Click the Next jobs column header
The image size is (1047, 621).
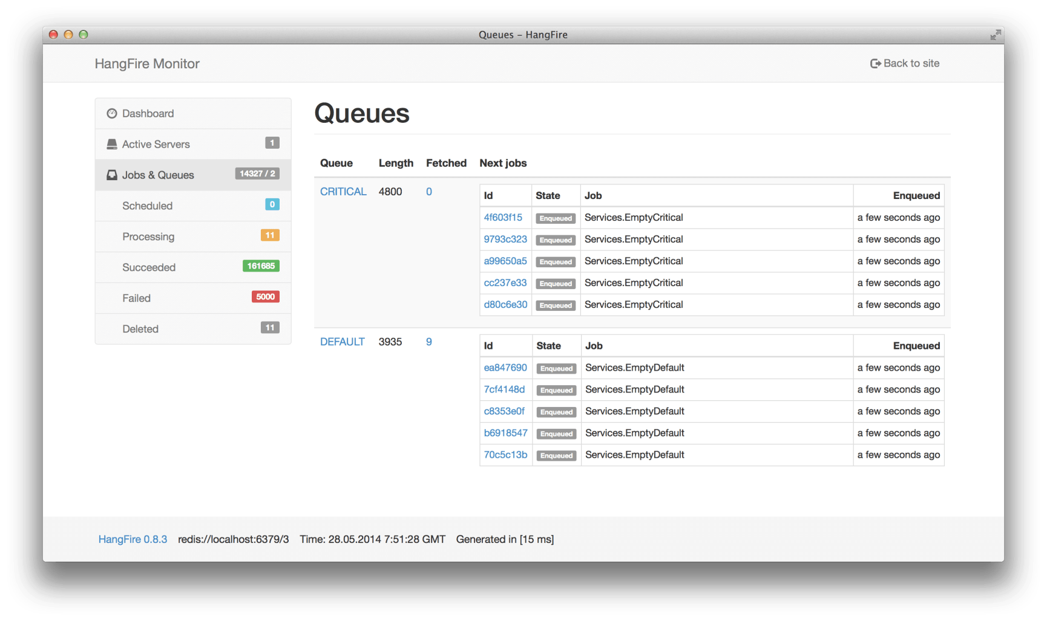point(503,163)
